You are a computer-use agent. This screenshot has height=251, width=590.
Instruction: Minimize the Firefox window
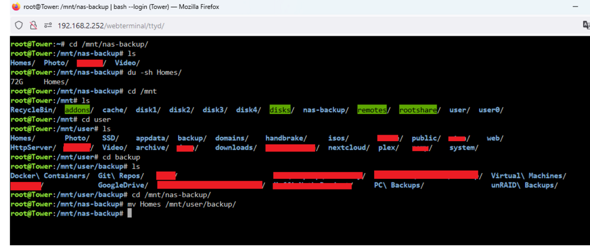coord(575,6)
